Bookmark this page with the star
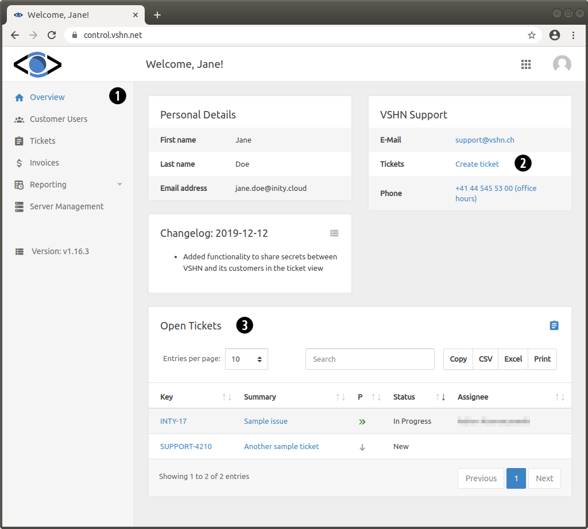This screenshot has height=529, width=588. click(531, 35)
